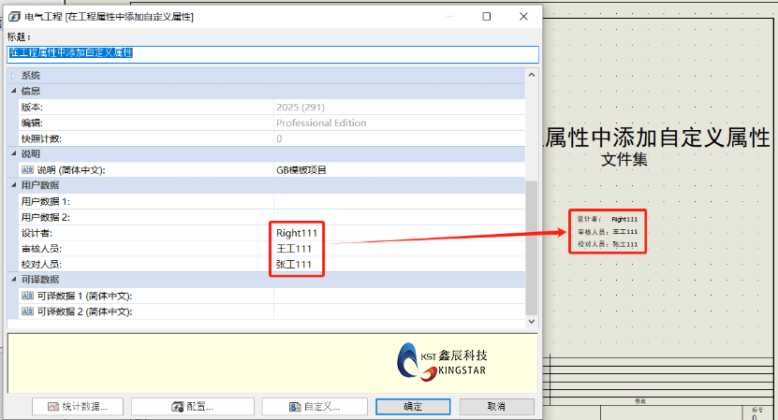Confirm with the 确定 button

413,407
